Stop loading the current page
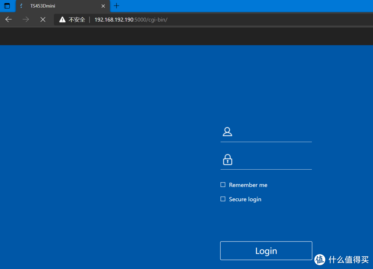The image size is (373, 269). click(x=43, y=19)
